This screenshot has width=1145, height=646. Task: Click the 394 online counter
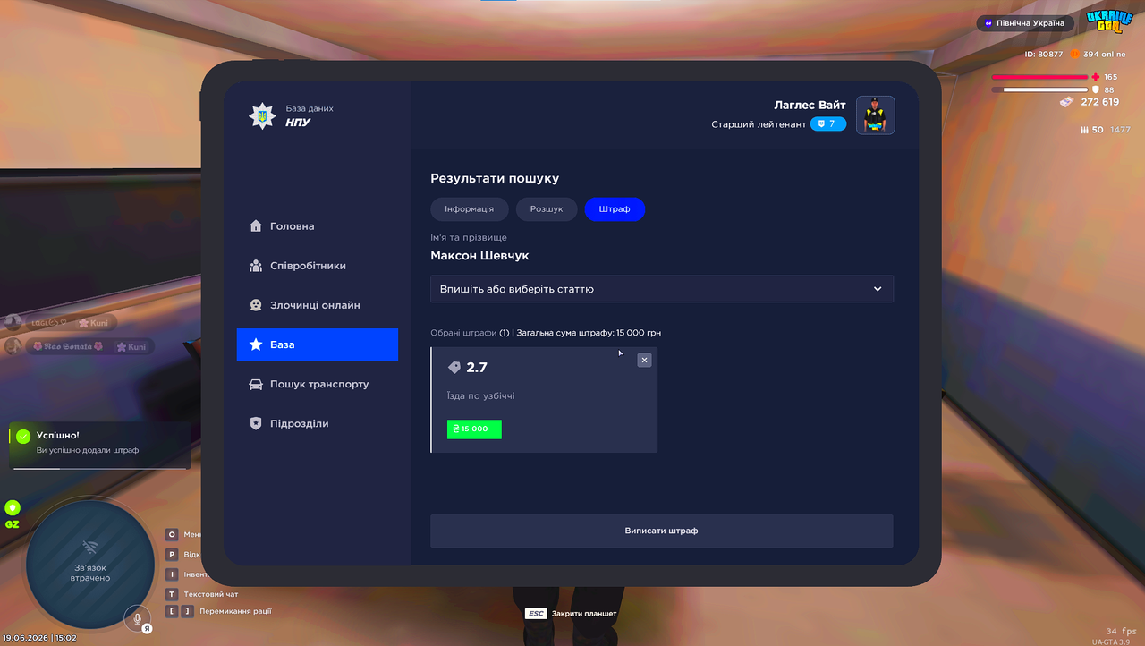click(1105, 55)
